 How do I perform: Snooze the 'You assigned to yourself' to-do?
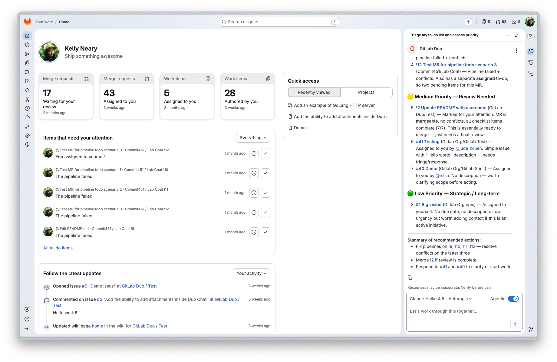pyautogui.click(x=254, y=153)
